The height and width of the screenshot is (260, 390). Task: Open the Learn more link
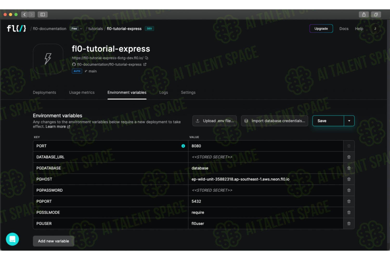point(58,127)
